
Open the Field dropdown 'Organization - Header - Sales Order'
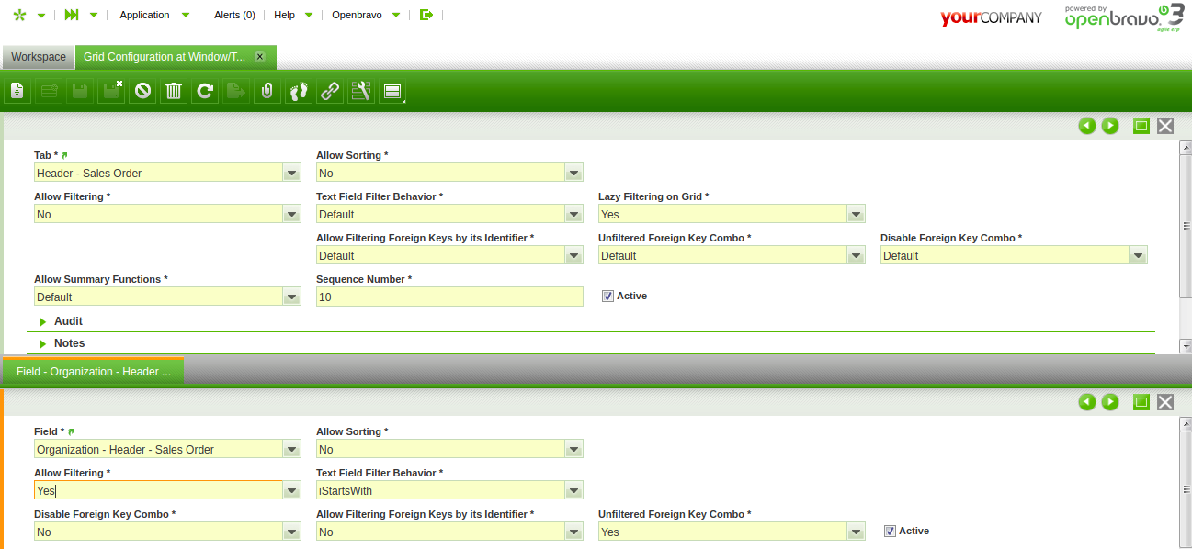(x=292, y=449)
